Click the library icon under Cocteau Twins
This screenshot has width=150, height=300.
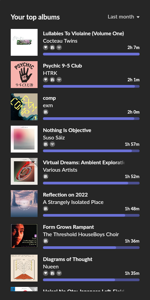click(x=52, y=47)
